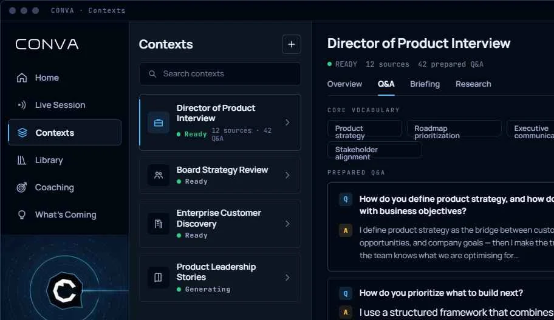Click 'How do you prioritize what to build next?'
Screen dimensions: 554x320
[441, 293]
